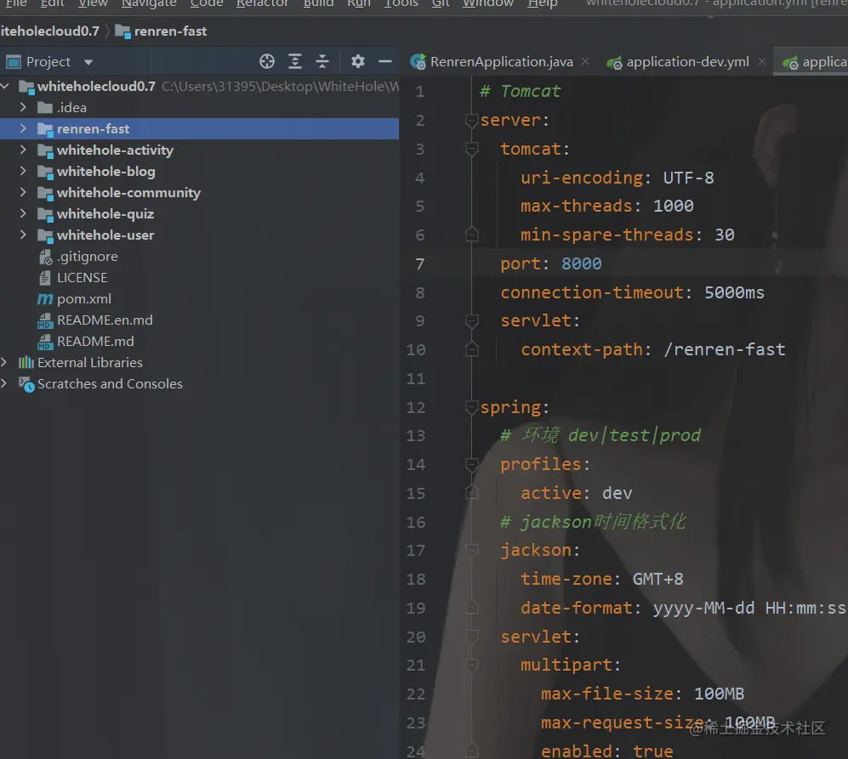
Task: Click the pom.xml Maven icon
Action: [x=45, y=299]
